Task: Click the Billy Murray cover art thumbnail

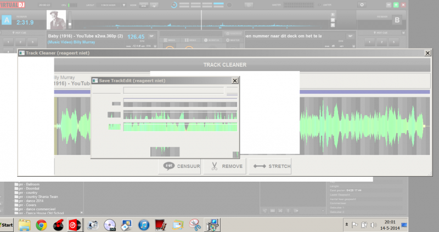Action: click(x=57, y=20)
